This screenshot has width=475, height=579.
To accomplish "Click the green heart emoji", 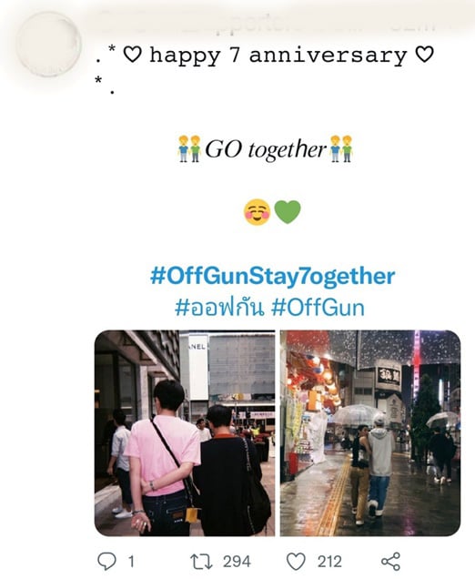I will point(288,211).
